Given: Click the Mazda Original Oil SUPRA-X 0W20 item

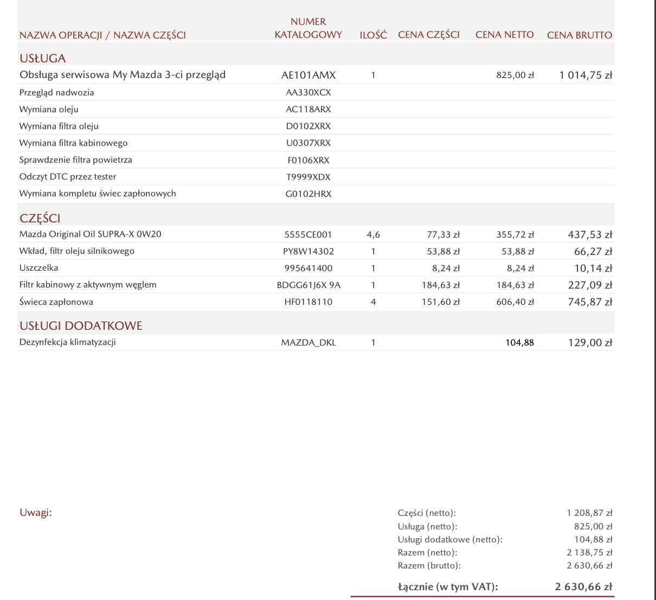Looking at the screenshot, I should pyautogui.click(x=91, y=234).
